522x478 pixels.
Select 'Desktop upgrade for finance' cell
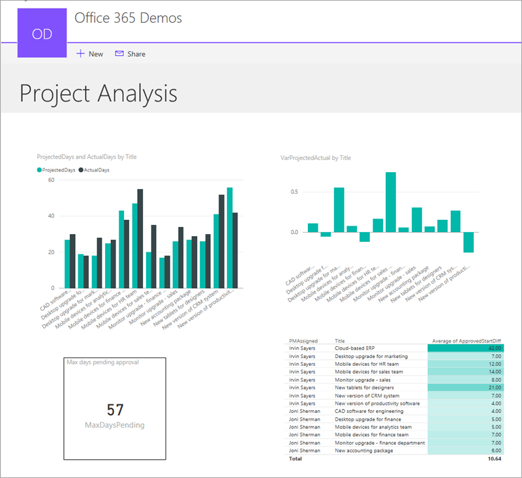pos(368,419)
